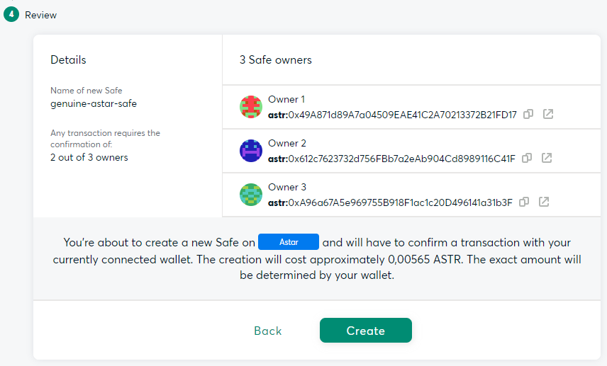Viewport: 607px width, 366px height.
Task: Select Owner 2 address text
Action: pos(391,158)
